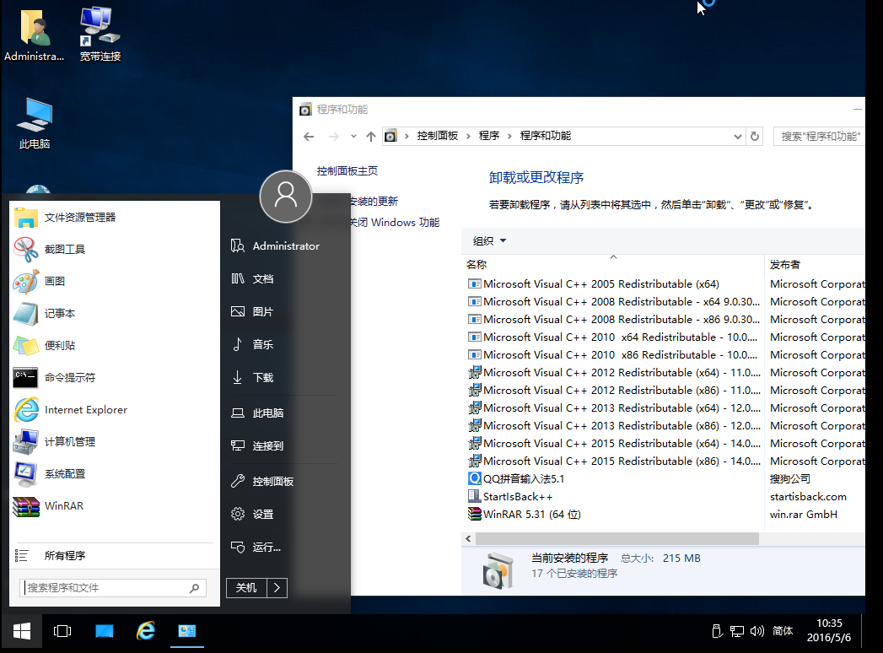Click the 关机 shutdown button
883x653 pixels.
click(x=246, y=588)
